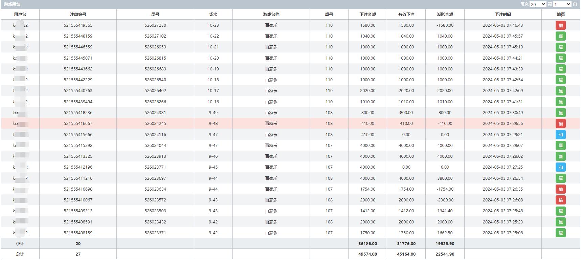Click total record count 27

tap(78, 254)
